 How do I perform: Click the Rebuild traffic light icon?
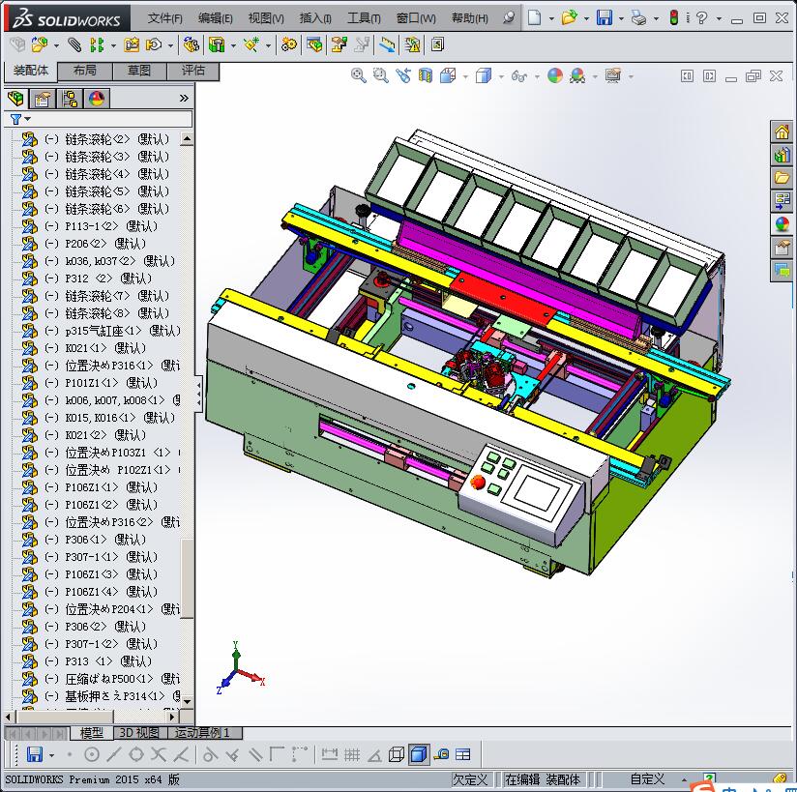pyautogui.click(x=674, y=17)
